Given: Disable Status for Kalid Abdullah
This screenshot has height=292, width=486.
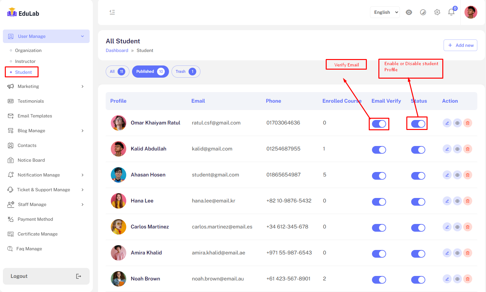Looking at the screenshot, I should tap(418, 150).
